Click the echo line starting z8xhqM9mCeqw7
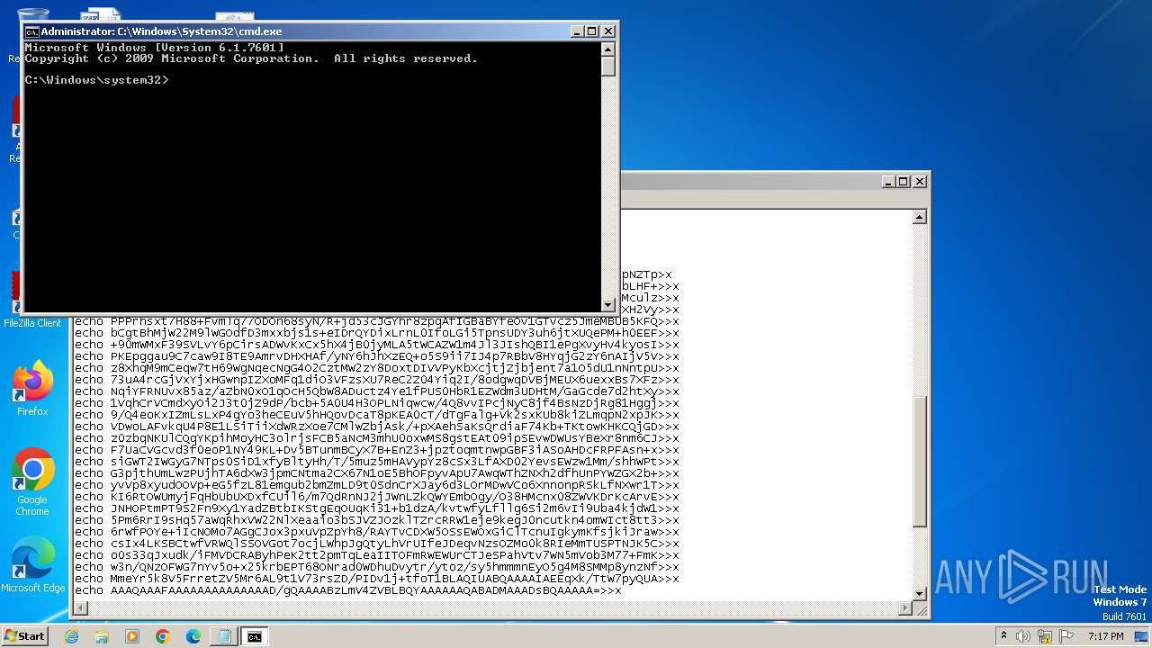This screenshot has height=648, width=1152. 377,368
